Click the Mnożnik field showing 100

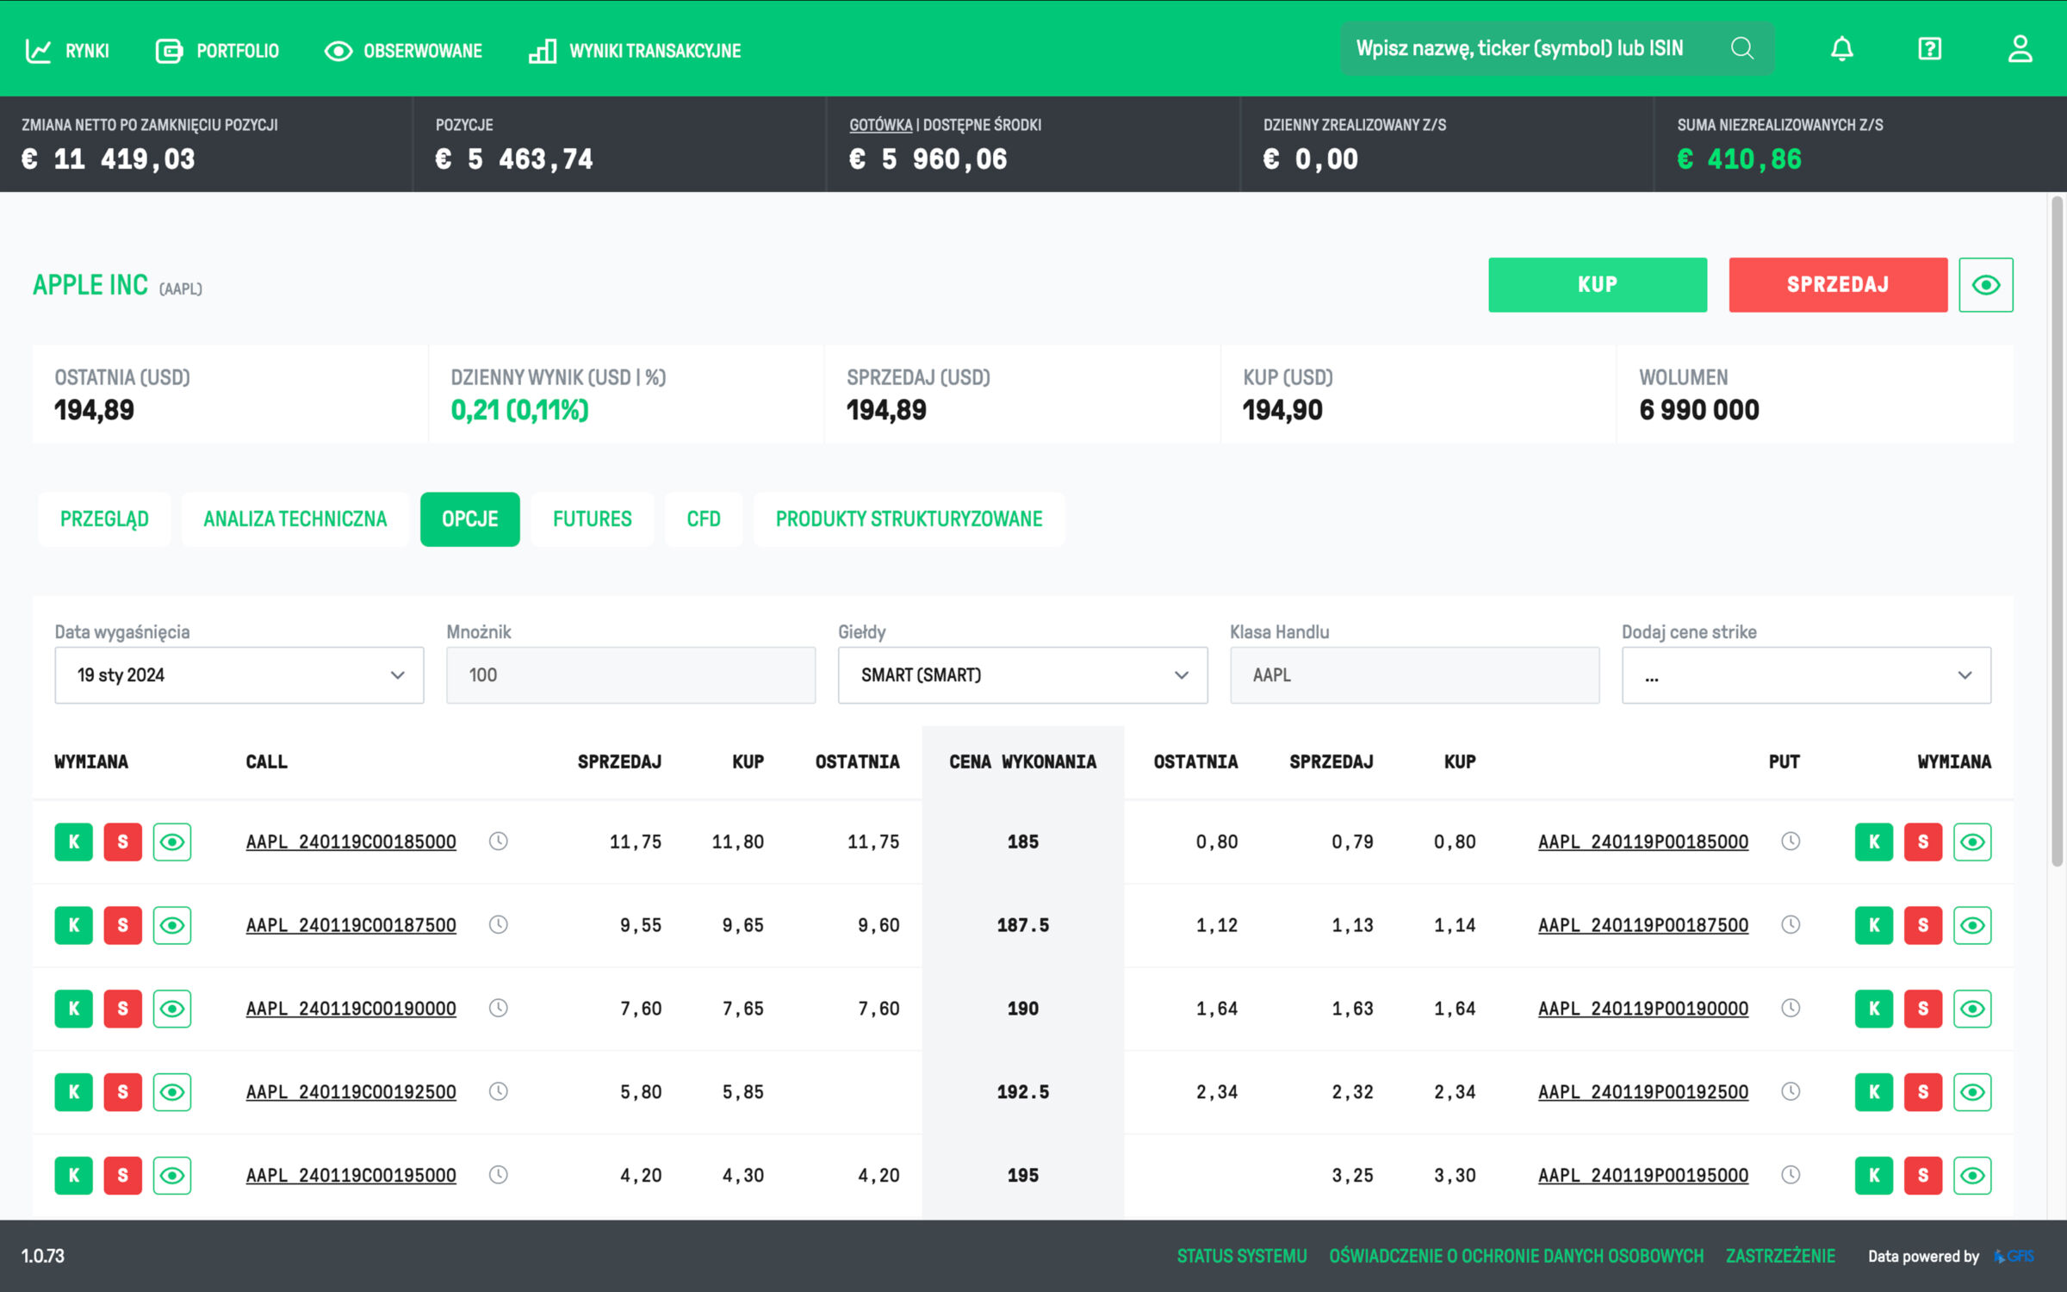(630, 675)
